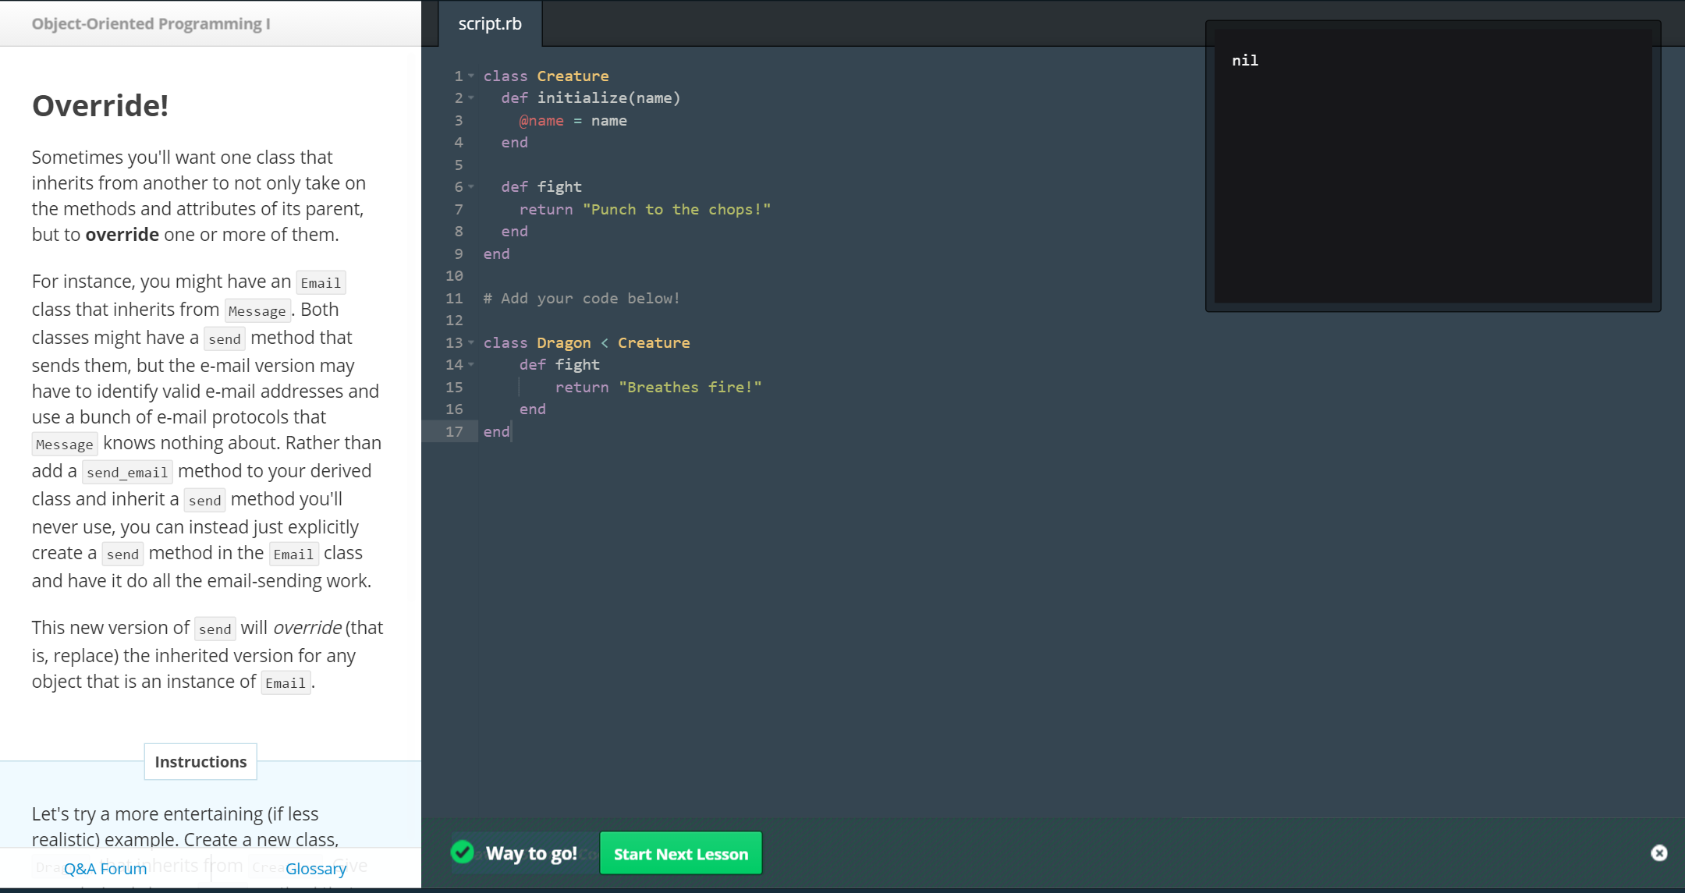
Task: Click the nil output in console panel
Action: point(1244,61)
